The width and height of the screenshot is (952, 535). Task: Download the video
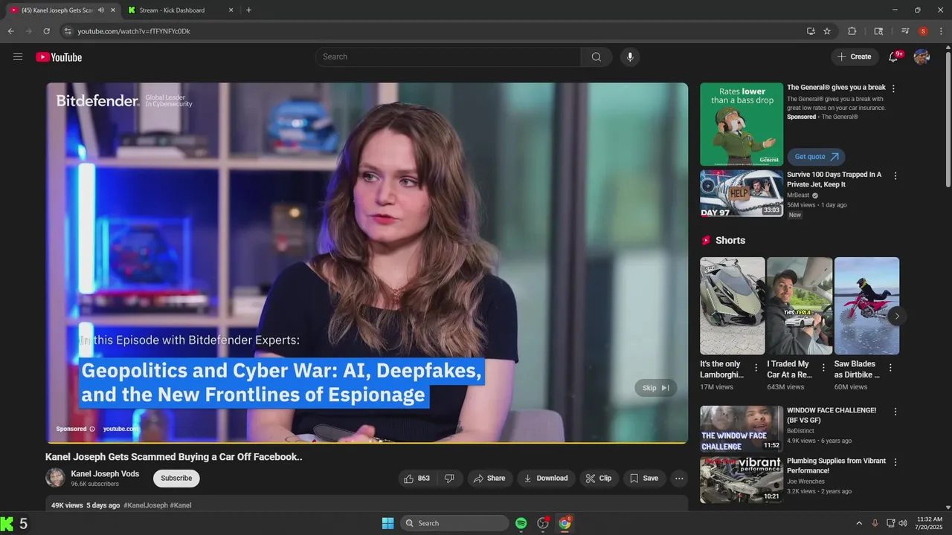click(x=546, y=479)
